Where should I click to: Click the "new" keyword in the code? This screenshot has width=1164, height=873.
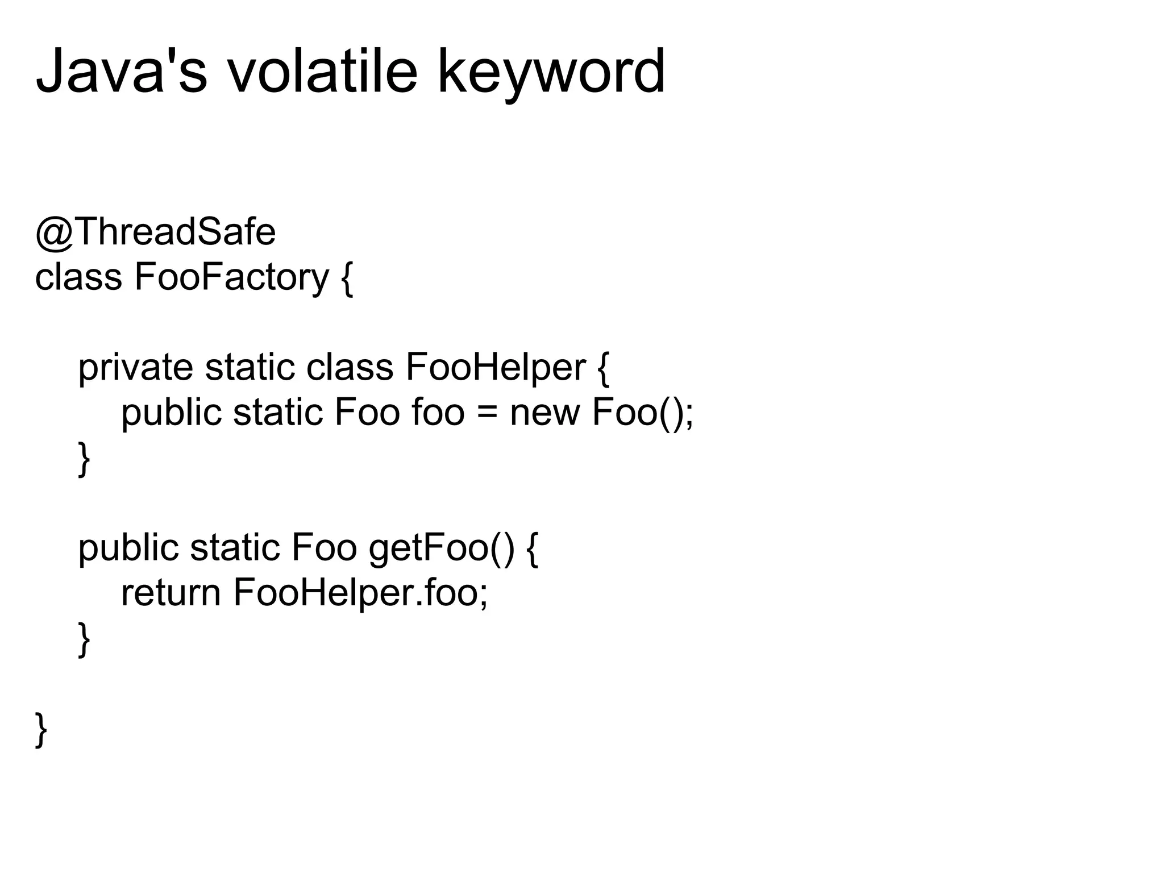pos(544,412)
